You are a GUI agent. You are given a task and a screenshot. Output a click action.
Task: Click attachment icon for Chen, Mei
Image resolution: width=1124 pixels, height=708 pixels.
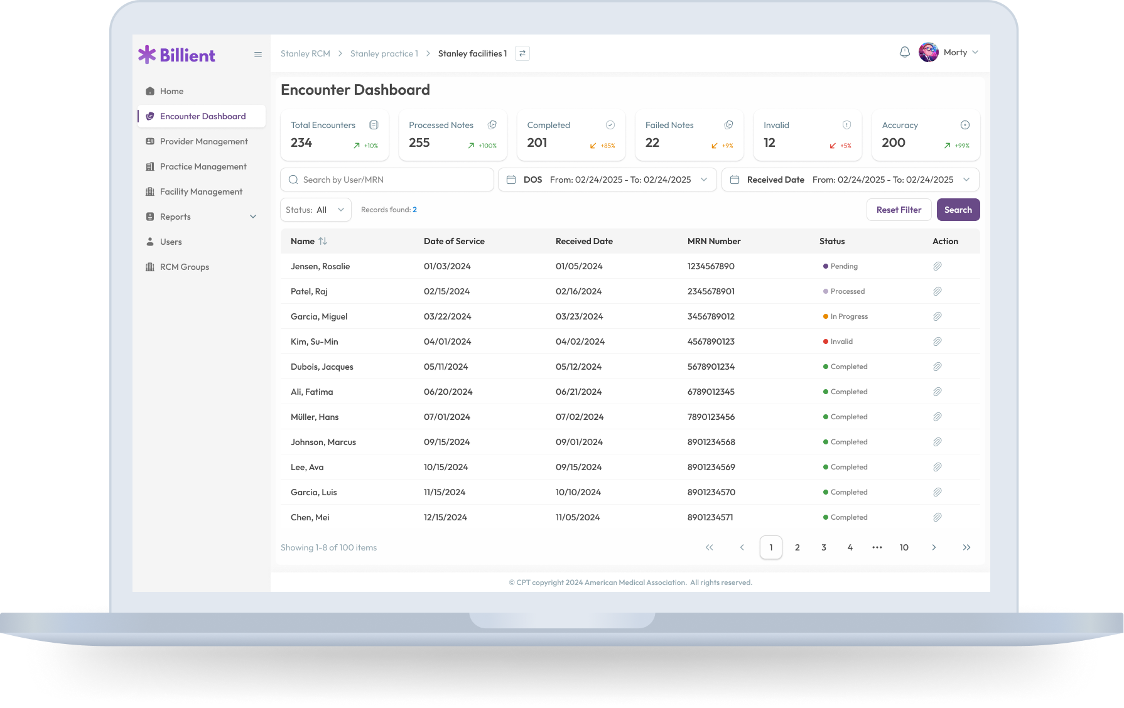tap(937, 517)
